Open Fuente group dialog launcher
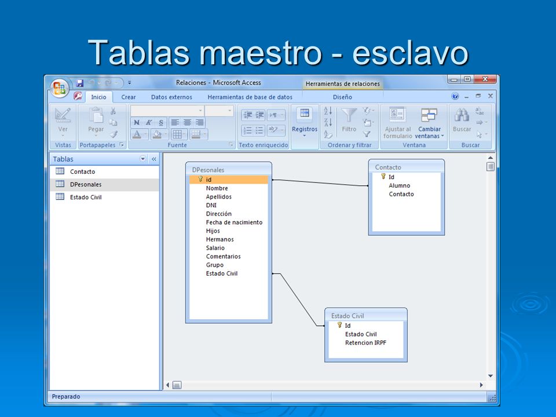The image size is (556, 417). click(231, 144)
